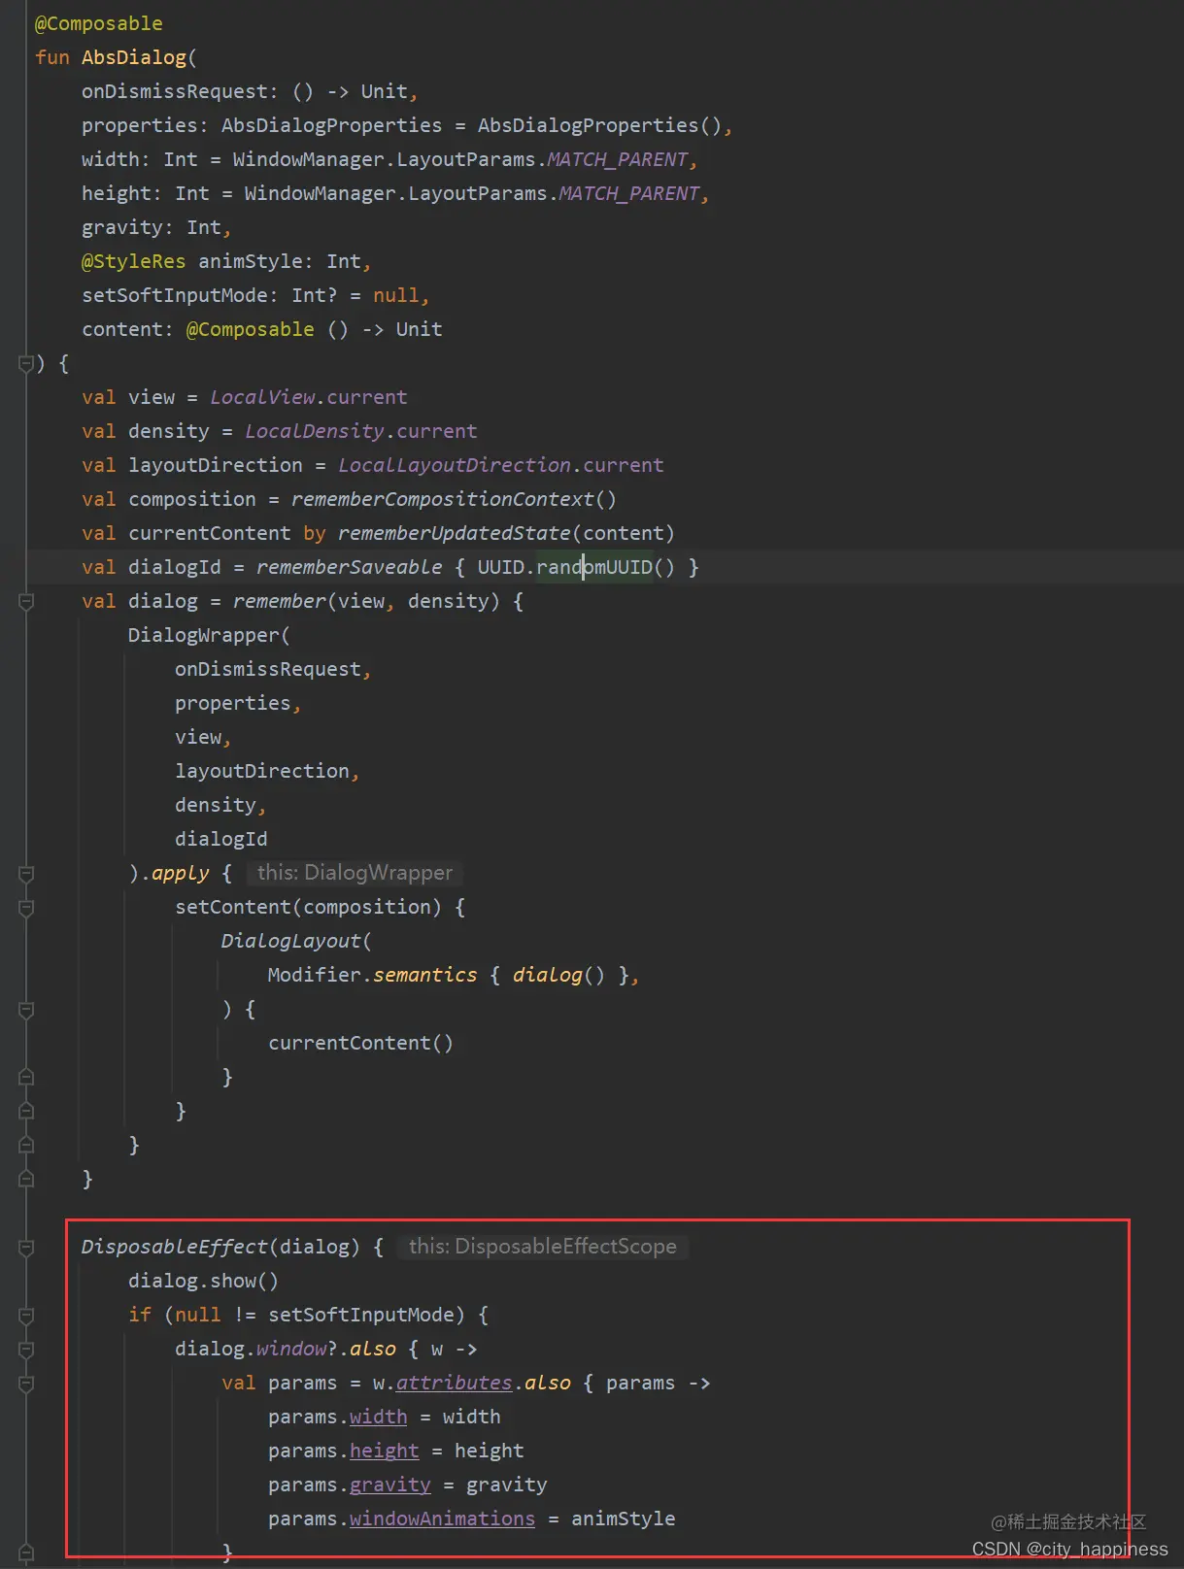Image resolution: width=1184 pixels, height=1569 pixels.
Task: Click 'DialogWrapper(' constructor call
Action: pos(209,635)
